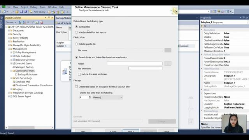Click the Alphabetical sort icon in Properties panel
The height and width of the screenshot is (140, 249).
(205, 26)
